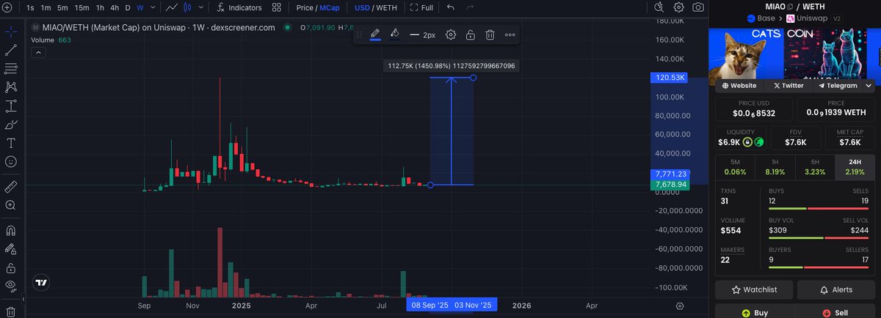Switch chart to MCap mode
The width and height of the screenshot is (881, 318).
click(330, 7)
